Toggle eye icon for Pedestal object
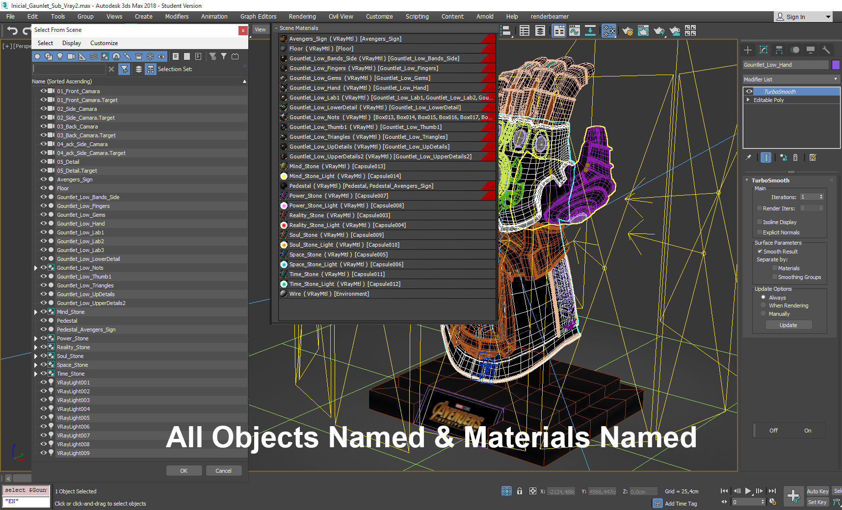This screenshot has width=842, height=510. 44,320
